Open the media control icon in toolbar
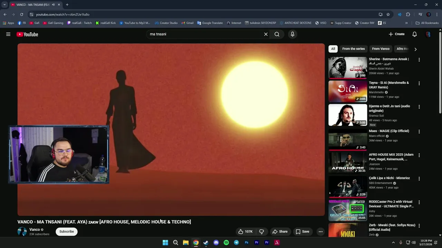Screen dimensions: 442x248 tap(420, 14)
